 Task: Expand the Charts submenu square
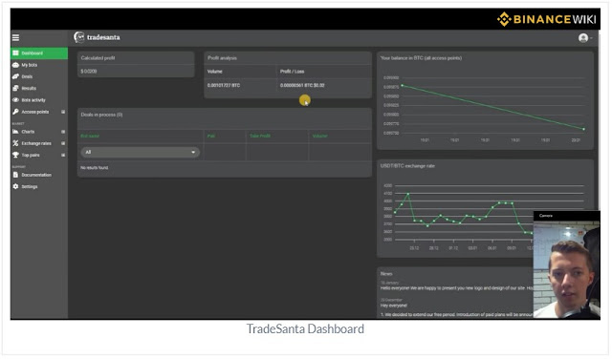point(63,132)
